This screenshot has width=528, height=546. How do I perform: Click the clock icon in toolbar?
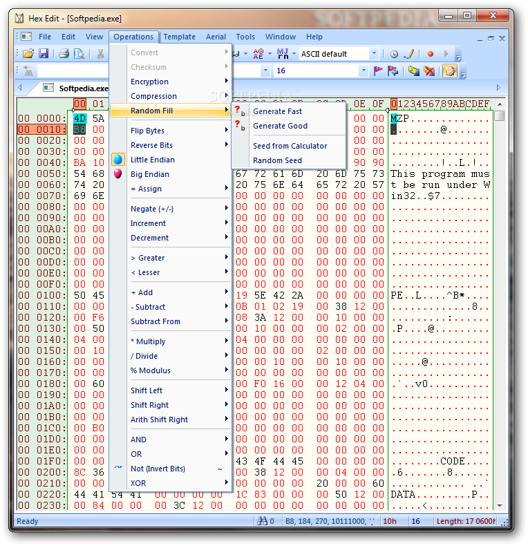[394, 54]
